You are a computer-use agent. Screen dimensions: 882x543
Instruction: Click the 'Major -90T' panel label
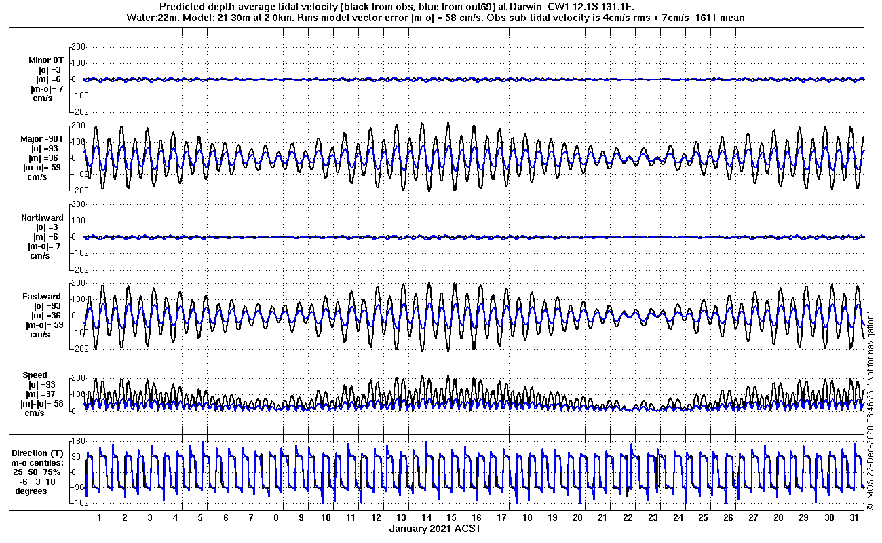pyautogui.click(x=42, y=140)
